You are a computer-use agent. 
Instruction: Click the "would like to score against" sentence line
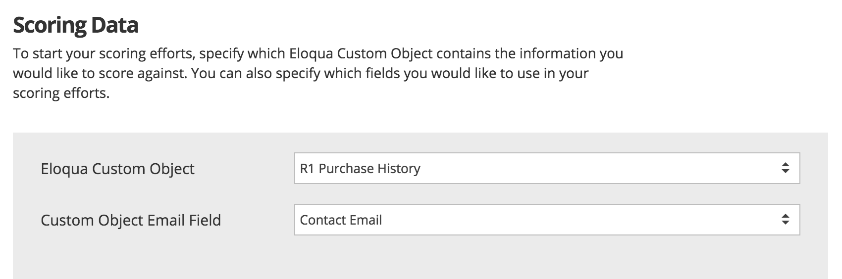point(99,74)
